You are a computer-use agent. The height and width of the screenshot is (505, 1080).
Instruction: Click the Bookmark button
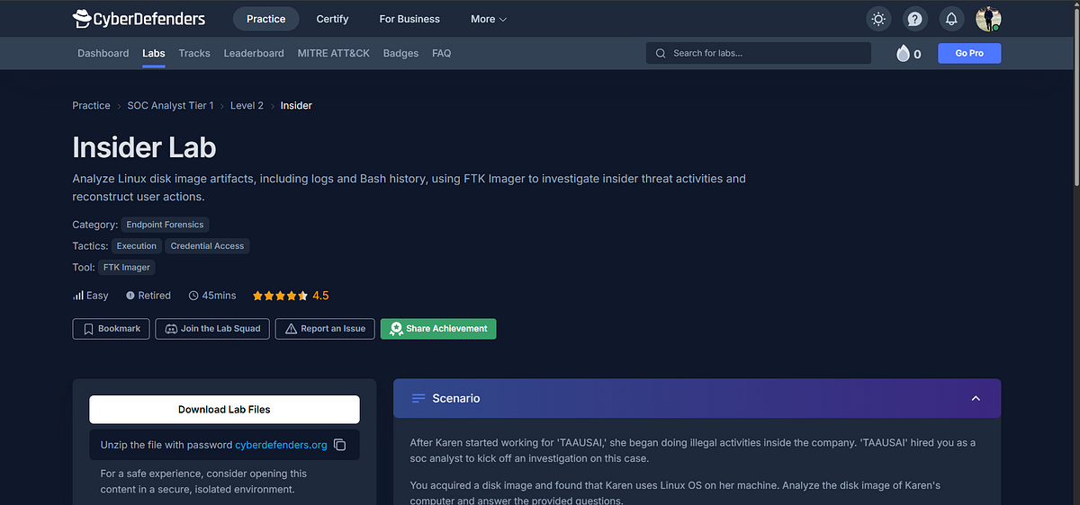pyautogui.click(x=111, y=329)
